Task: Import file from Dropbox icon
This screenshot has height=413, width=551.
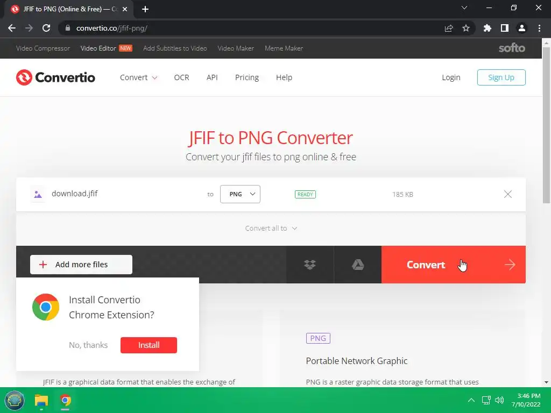Action: click(309, 265)
